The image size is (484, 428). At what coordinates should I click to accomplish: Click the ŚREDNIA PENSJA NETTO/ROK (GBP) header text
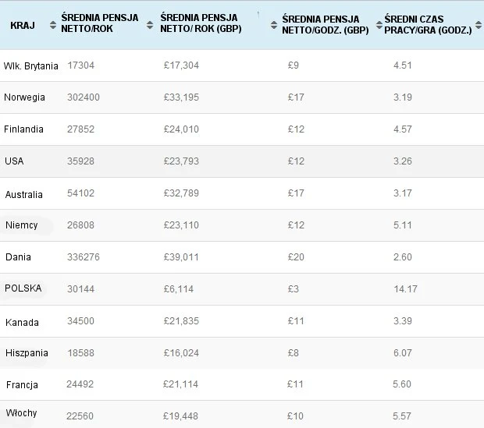tap(198, 25)
